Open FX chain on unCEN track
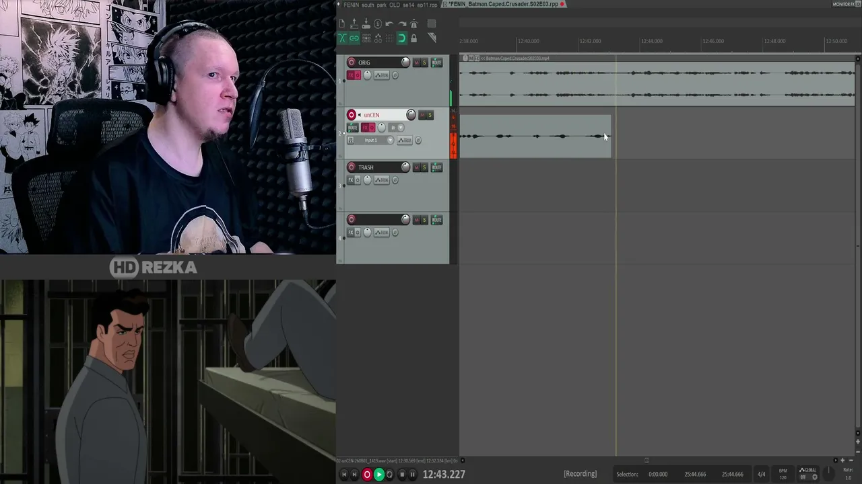The image size is (862, 484). (366, 127)
